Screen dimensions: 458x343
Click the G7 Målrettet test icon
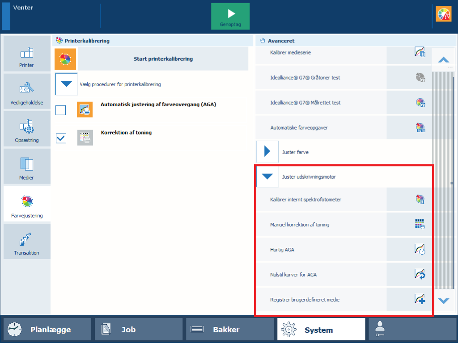420,103
